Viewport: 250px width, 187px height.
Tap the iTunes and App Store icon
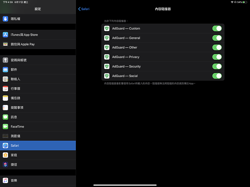tap(6, 35)
